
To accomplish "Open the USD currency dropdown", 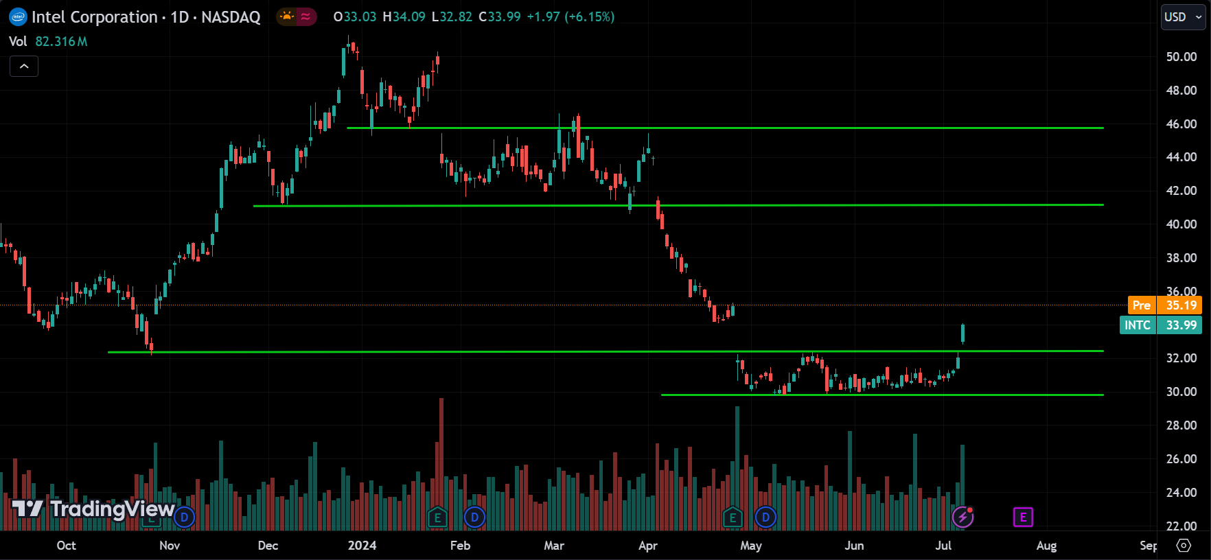I will (1183, 17).
